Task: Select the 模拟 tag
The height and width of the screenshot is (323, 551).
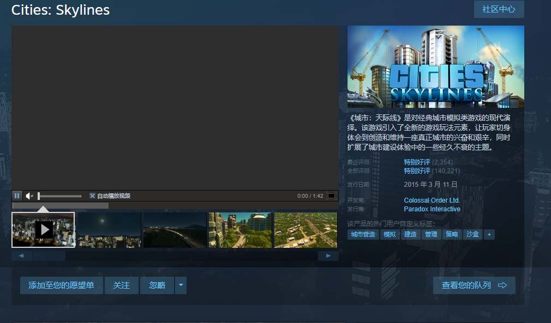Action: [x=390, y=234]
